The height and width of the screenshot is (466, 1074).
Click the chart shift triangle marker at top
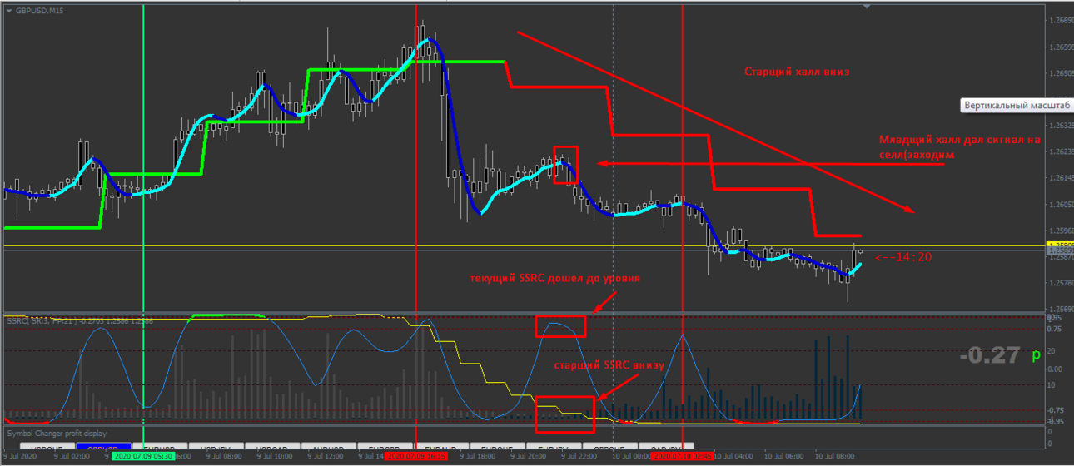click(x=868, y=7)
